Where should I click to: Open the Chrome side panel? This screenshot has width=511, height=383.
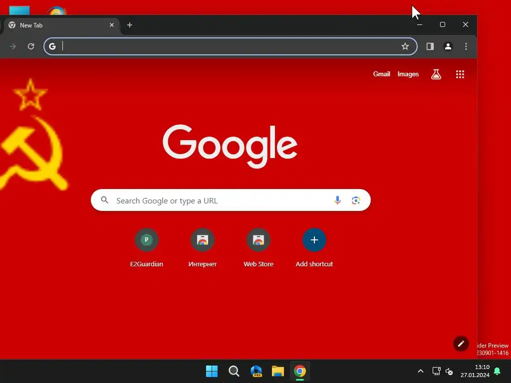(x=430, y=46)
